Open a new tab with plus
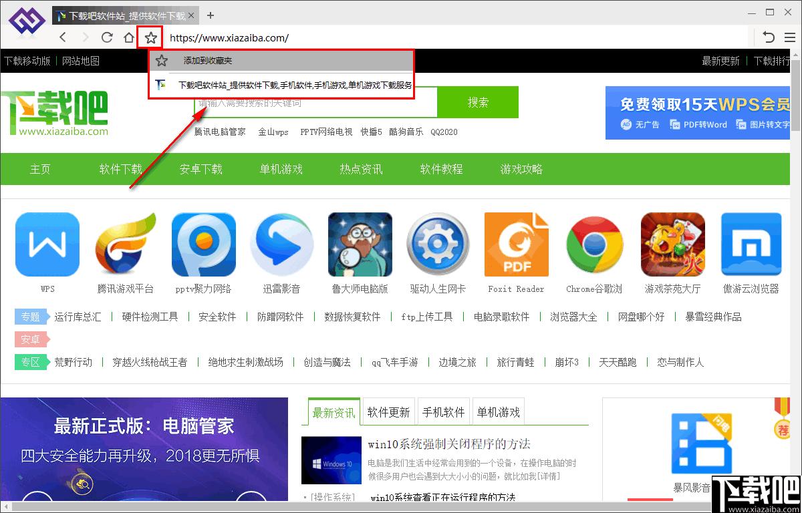 [x=211, y=15]
